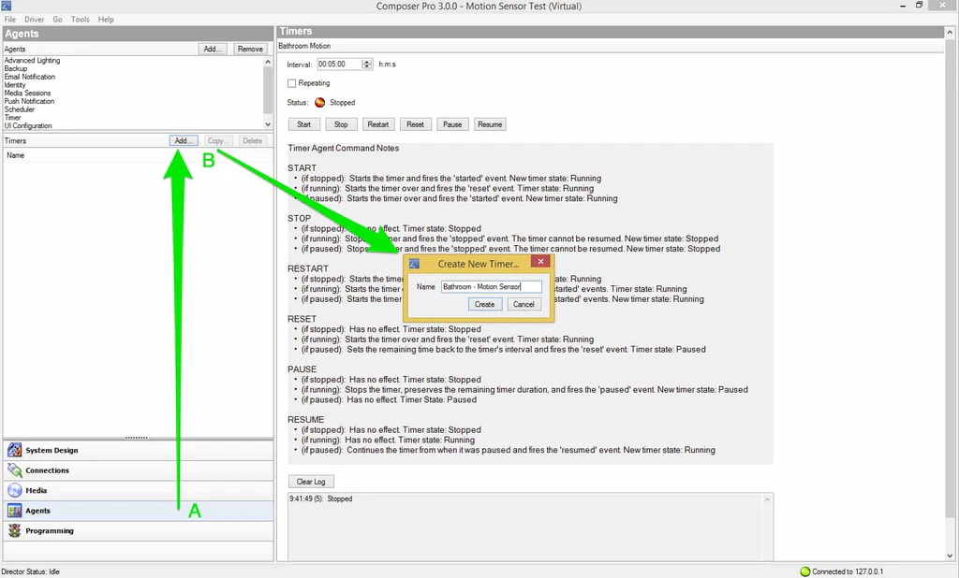The height and width of the screenshot is (578, 959).
Task: Select Media Sessions agent
Action: tap(27, 93)
